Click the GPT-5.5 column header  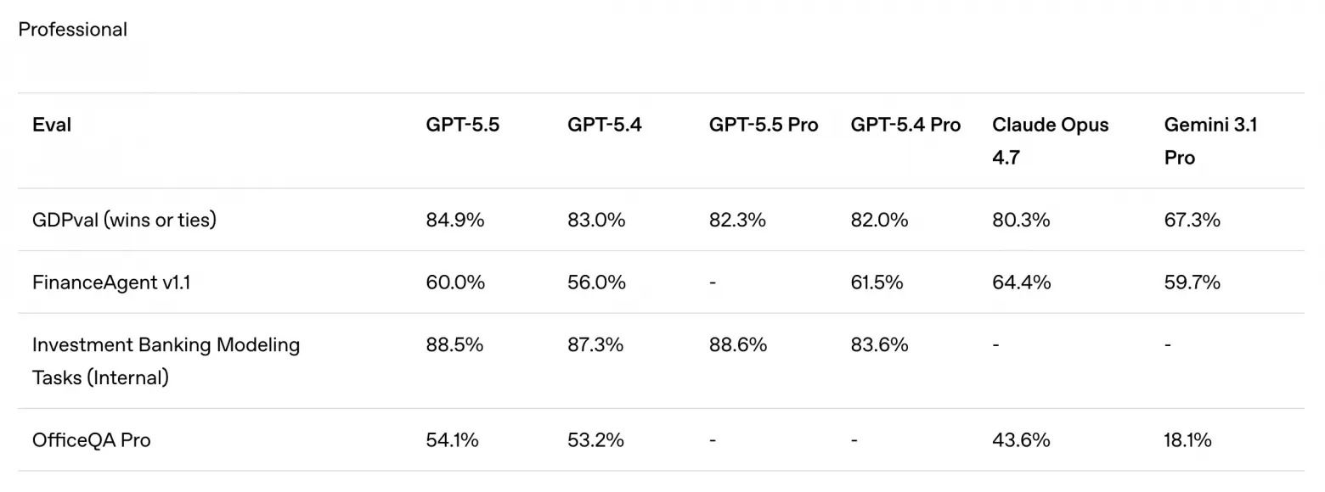click(x=463, y=125)
